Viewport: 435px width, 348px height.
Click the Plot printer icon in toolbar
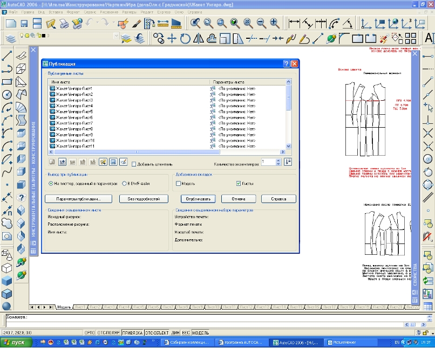[x=64, y=24]
